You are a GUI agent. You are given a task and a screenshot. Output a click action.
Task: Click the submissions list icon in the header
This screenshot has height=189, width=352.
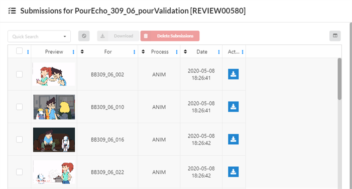(x=12, y=10)
